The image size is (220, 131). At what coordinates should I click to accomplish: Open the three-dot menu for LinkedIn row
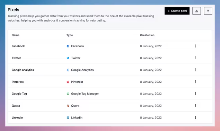point(195,118)
